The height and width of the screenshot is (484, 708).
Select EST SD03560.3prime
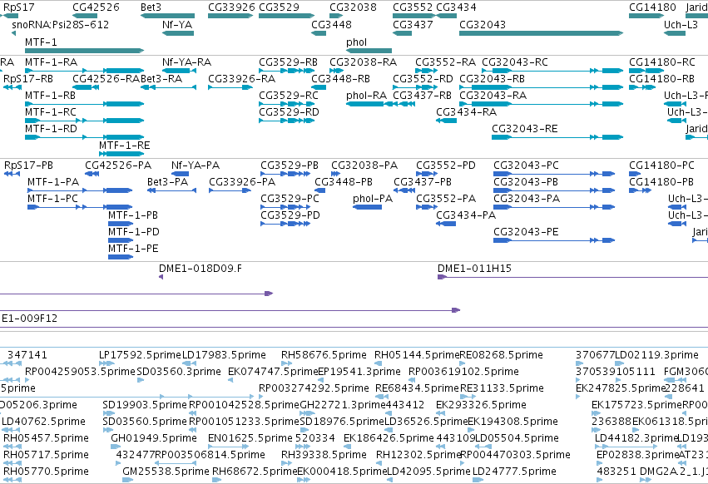[179, 372]
